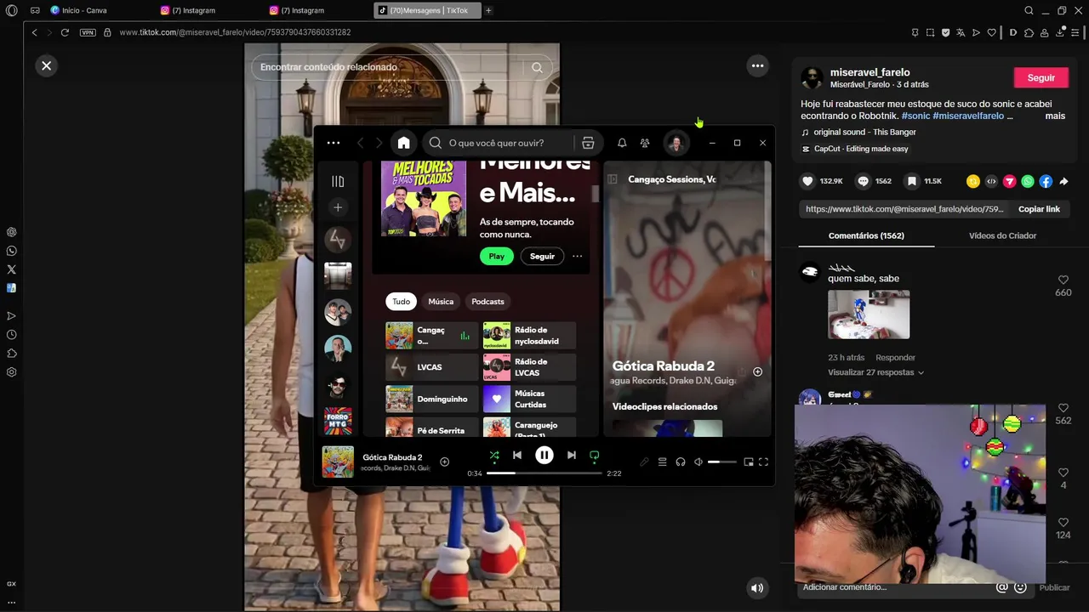The width and height of the screenshot is (1089, 612).
Task: Follow the Melhores e Mais playlist
Action: pyautogui.click(x=542, y=256)
